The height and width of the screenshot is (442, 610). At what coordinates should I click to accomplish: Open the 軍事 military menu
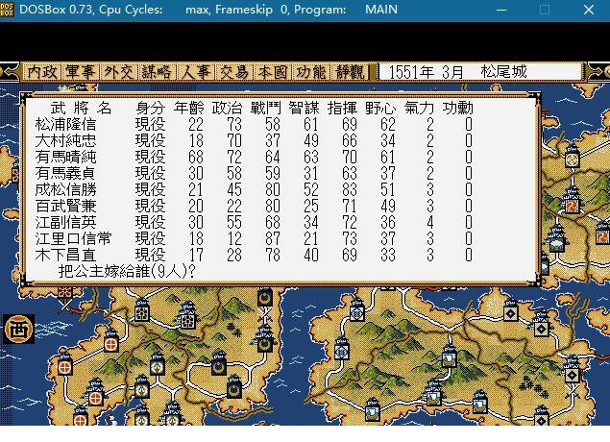point(81,72)
